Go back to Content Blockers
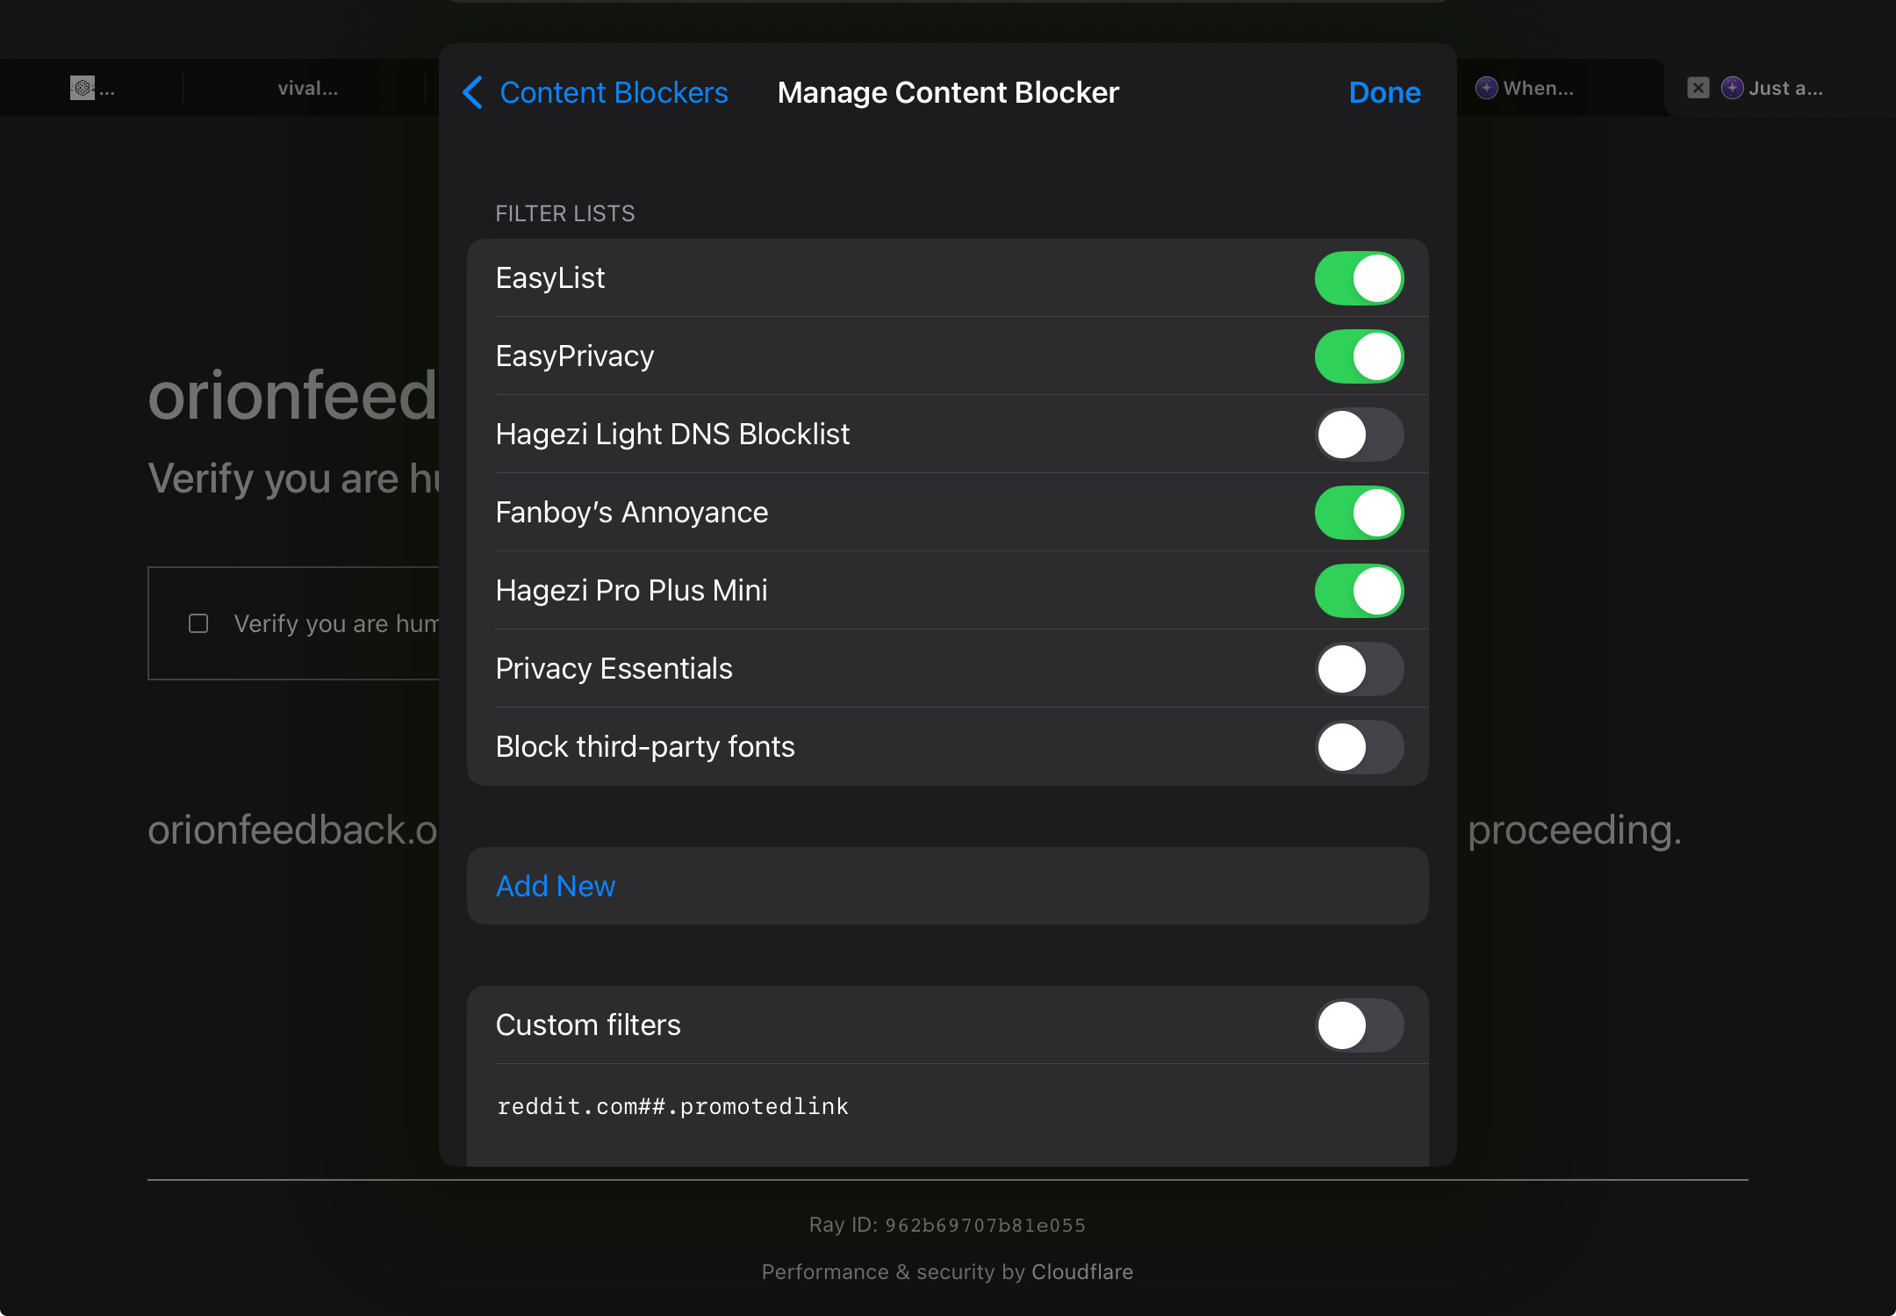 click(x=613, y=92)
